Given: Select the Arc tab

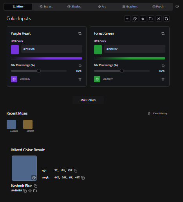Looking at the screenshot, I should [102, 7].
